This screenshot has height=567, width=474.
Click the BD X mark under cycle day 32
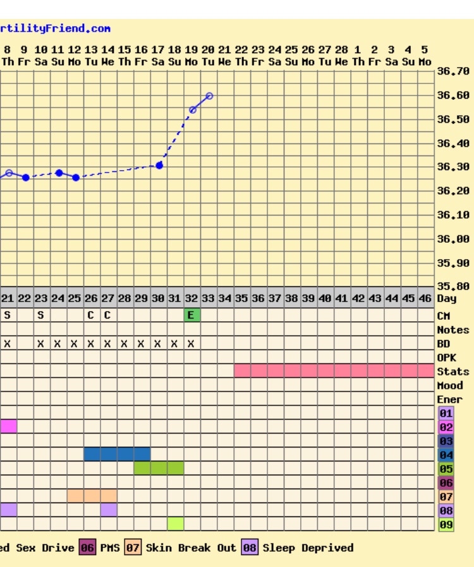(192, 344)
